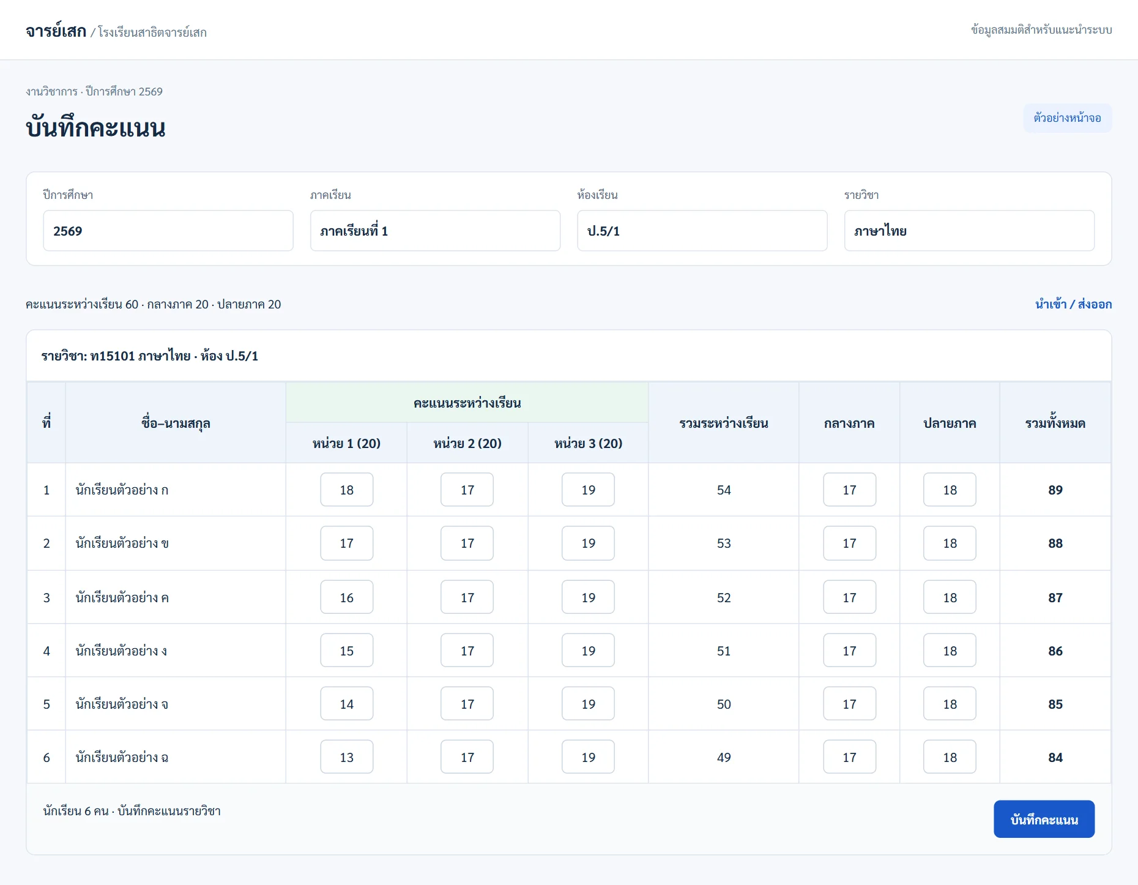Viewport: 1138px width, 885px height.
Task: Click the ตัวอย่างหน้าจอ badge
Action: click(x=1067, y=118)
